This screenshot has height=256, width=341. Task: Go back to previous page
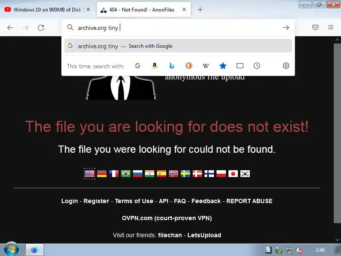tap(10, 28)
